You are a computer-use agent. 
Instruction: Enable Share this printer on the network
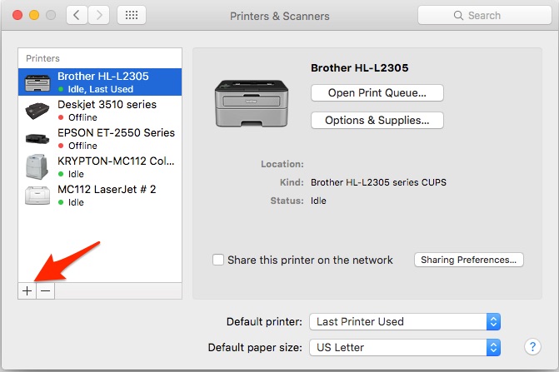pyautogui.click(x=218, y=260)
